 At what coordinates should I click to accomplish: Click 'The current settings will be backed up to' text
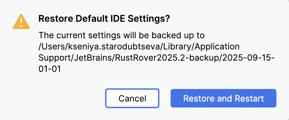click(x=121, y=36)
